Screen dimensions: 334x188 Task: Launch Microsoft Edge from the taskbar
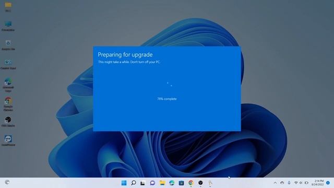coord(172,183)
